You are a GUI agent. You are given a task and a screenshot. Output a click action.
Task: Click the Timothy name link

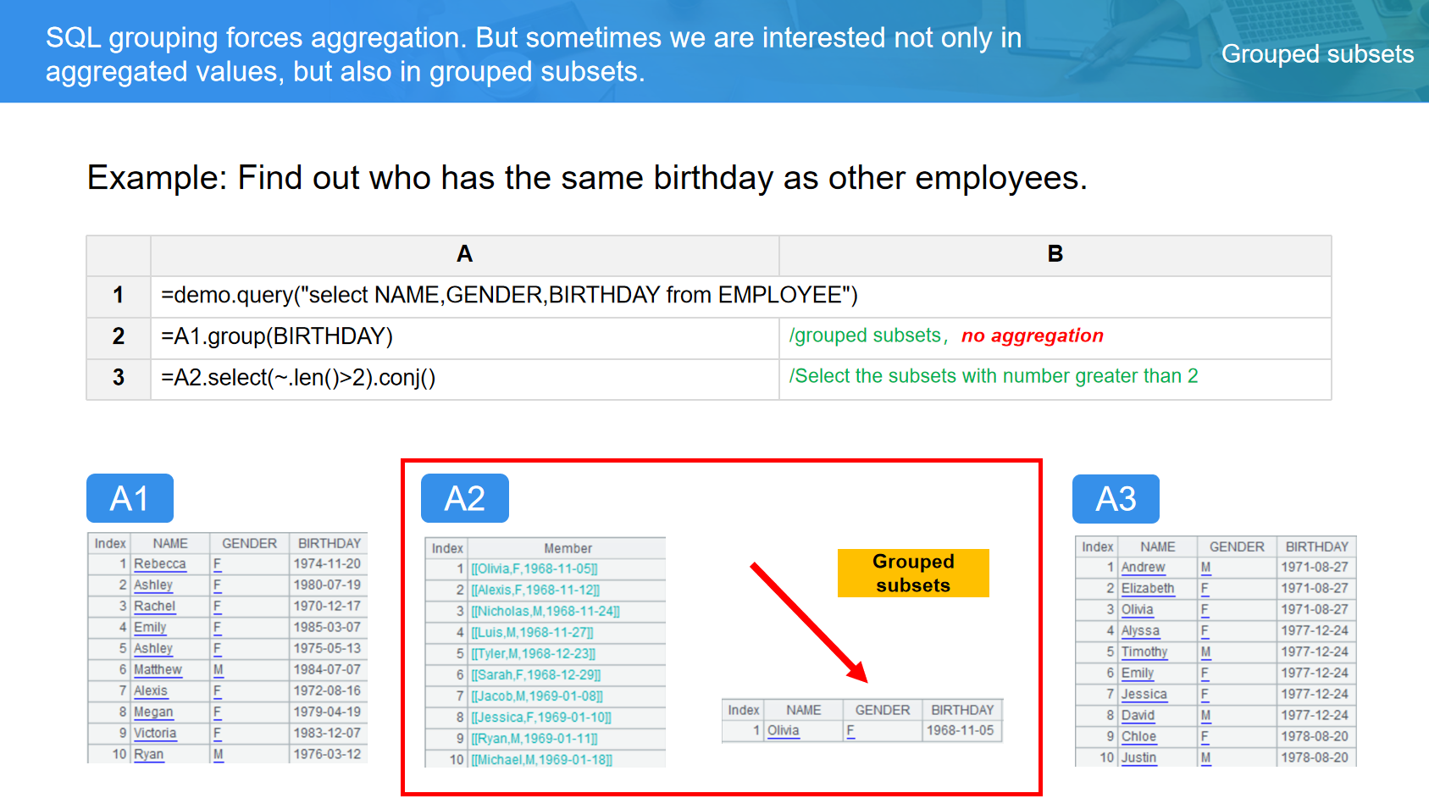click(1144, 652)
